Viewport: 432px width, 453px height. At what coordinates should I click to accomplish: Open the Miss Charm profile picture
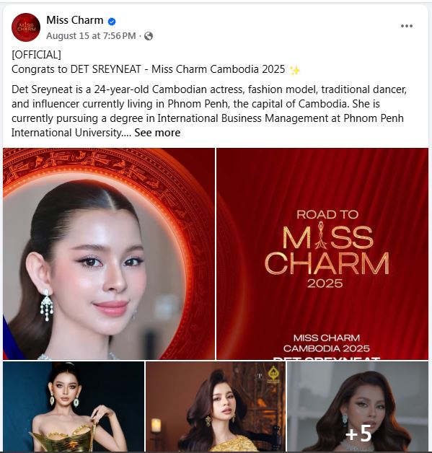point(26,27)
